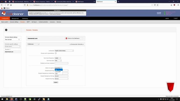Click the Logout link
Image resolution: width=180 pixels, height=101 pixels.
tap(175, 18)
